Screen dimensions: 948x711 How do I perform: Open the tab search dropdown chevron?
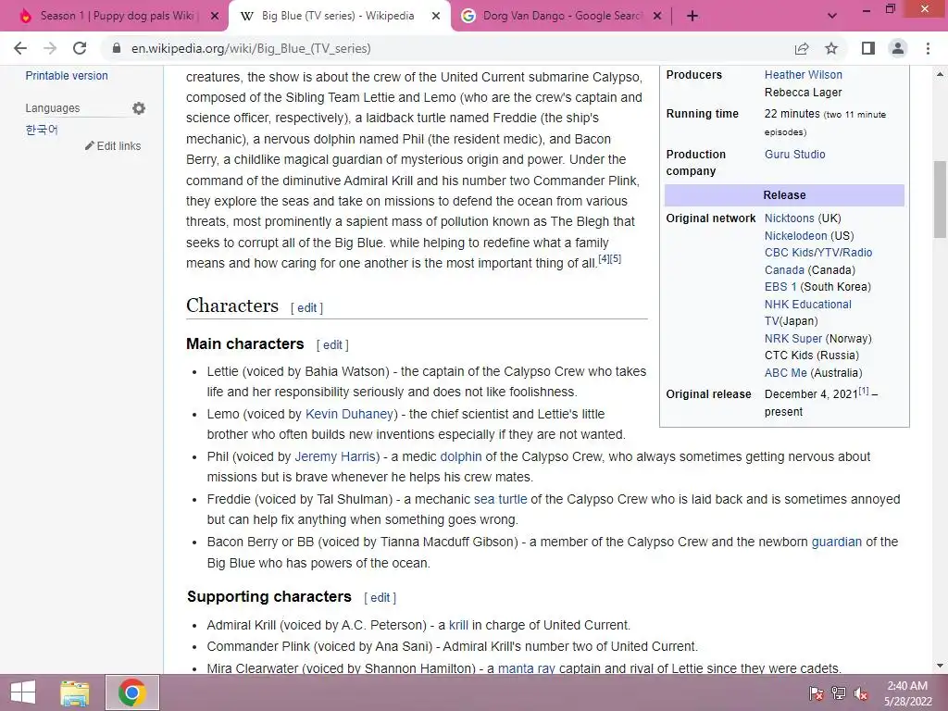point(832,16)
